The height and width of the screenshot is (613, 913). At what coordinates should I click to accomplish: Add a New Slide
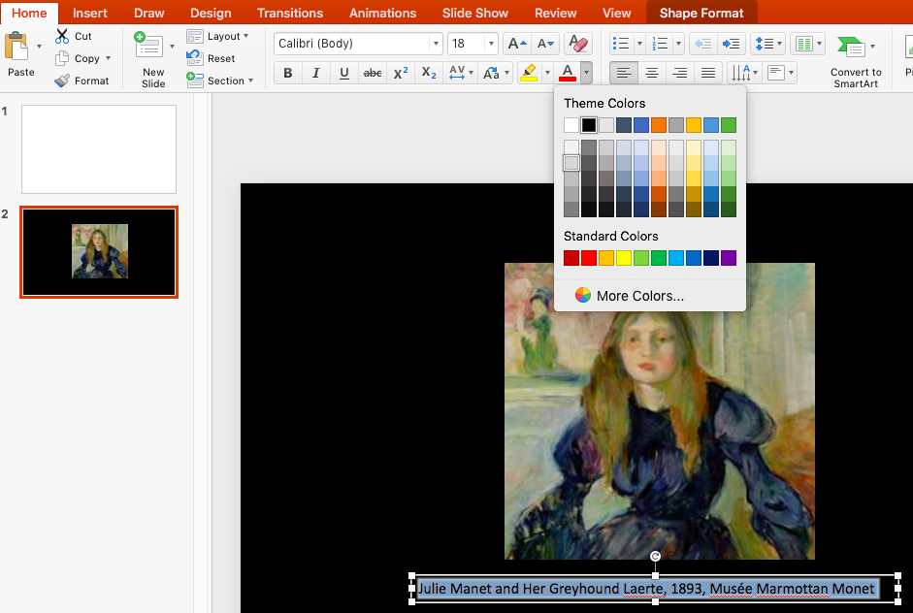click(x=148, y=45)
